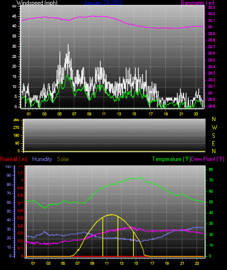Click hour "05" under the windspeed chart

click(x=59, y=114)
